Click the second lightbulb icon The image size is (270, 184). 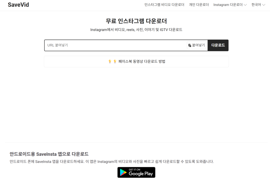[115, 61]
